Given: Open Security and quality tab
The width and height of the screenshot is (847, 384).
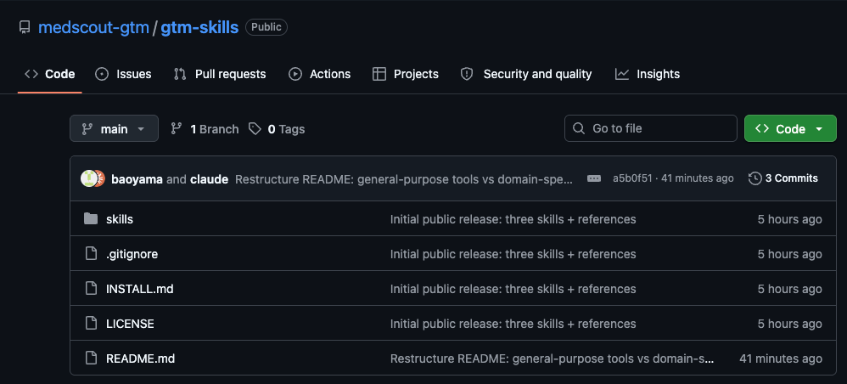Looking at the screenshot, I should point(526,74).
